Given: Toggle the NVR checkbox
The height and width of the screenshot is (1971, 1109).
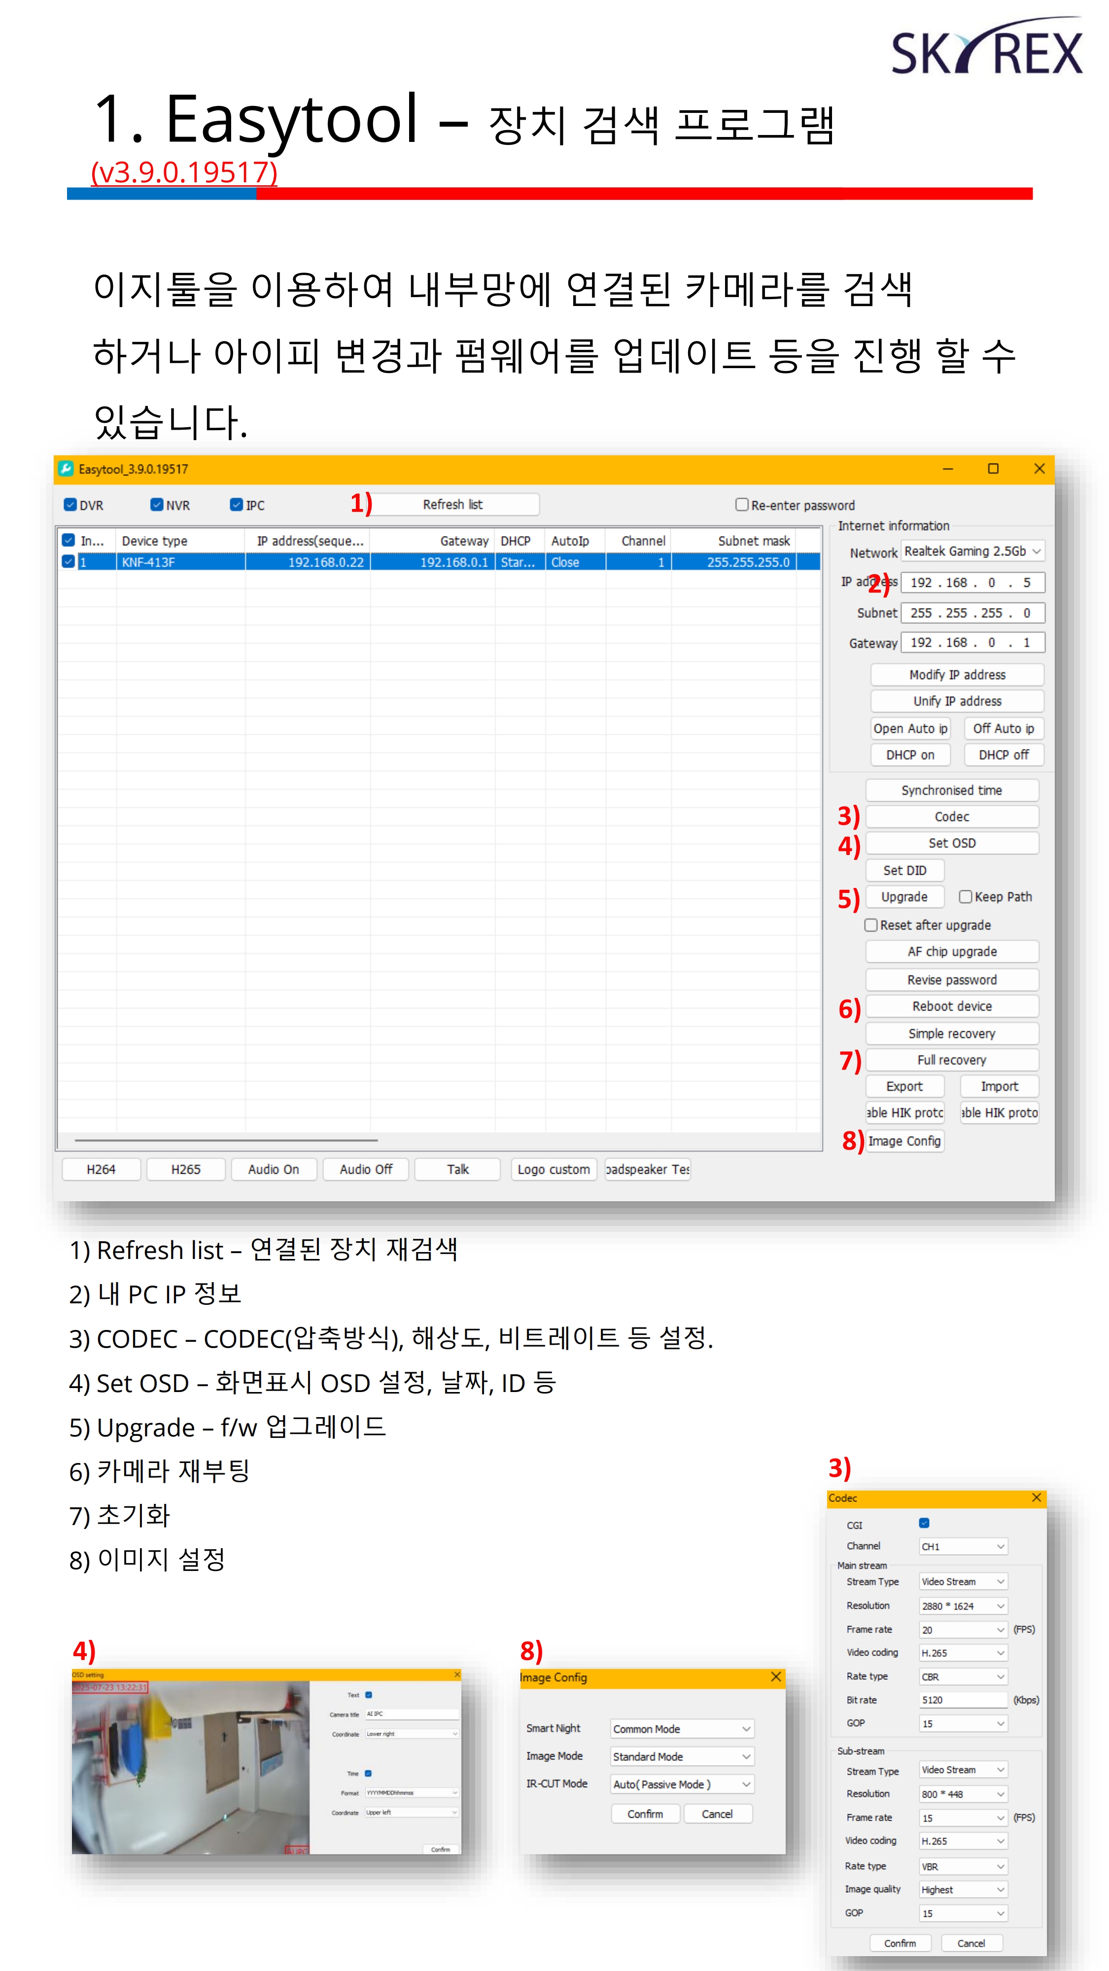Looking at the screenshot, I should 157,504.
